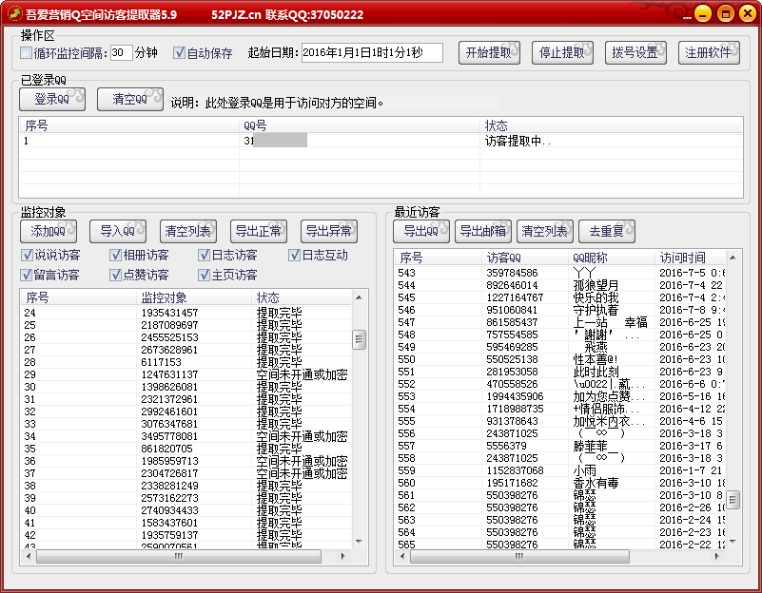The image size is (762, 593).
Task: Click the 起始日期 date input field
Action: click(371, 53)
